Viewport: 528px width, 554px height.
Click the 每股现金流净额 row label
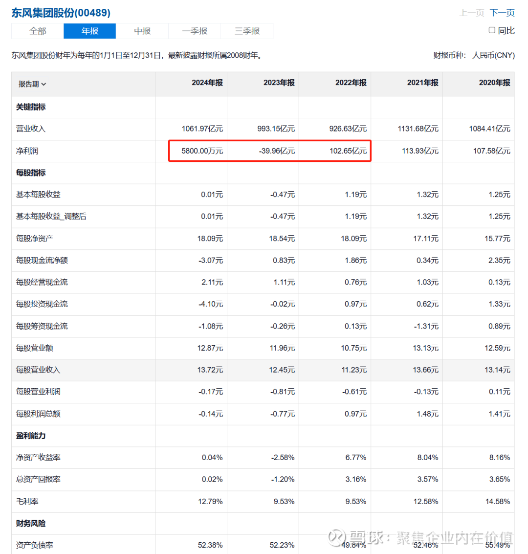point(42,261)
